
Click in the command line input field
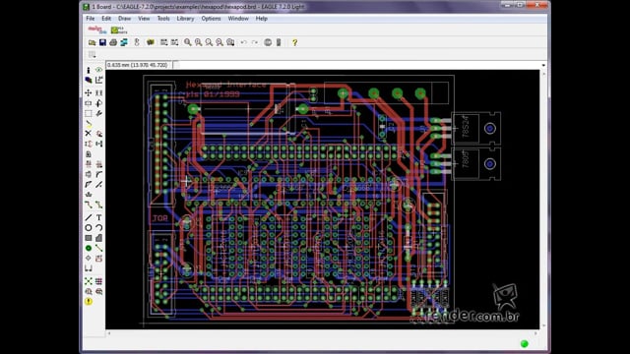tap(358, 65)
